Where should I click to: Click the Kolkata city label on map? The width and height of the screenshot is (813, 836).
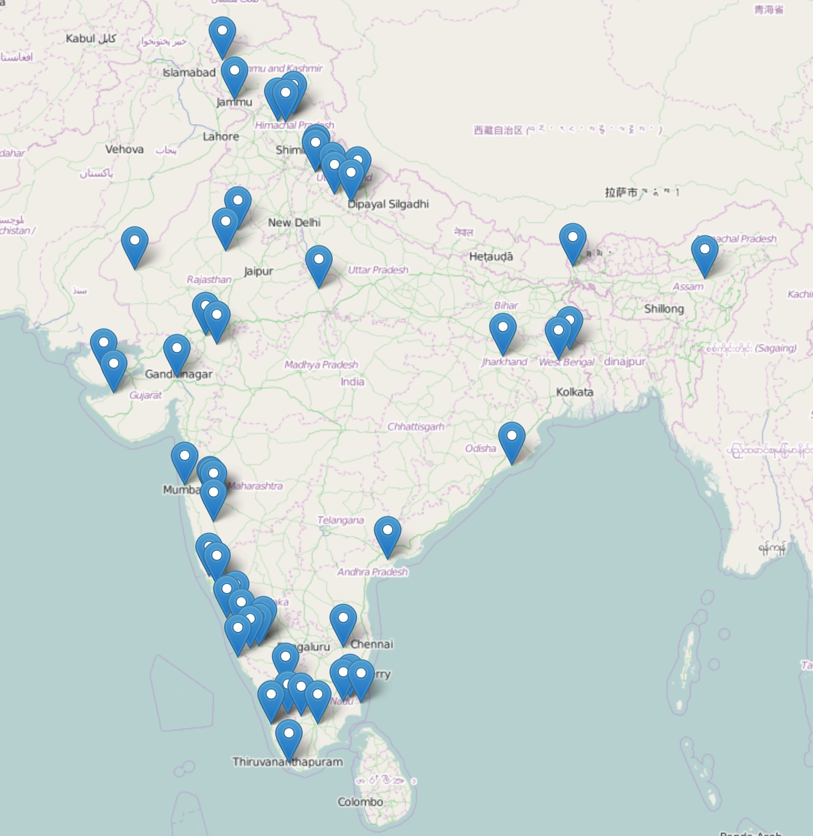[x=575, y=392]
